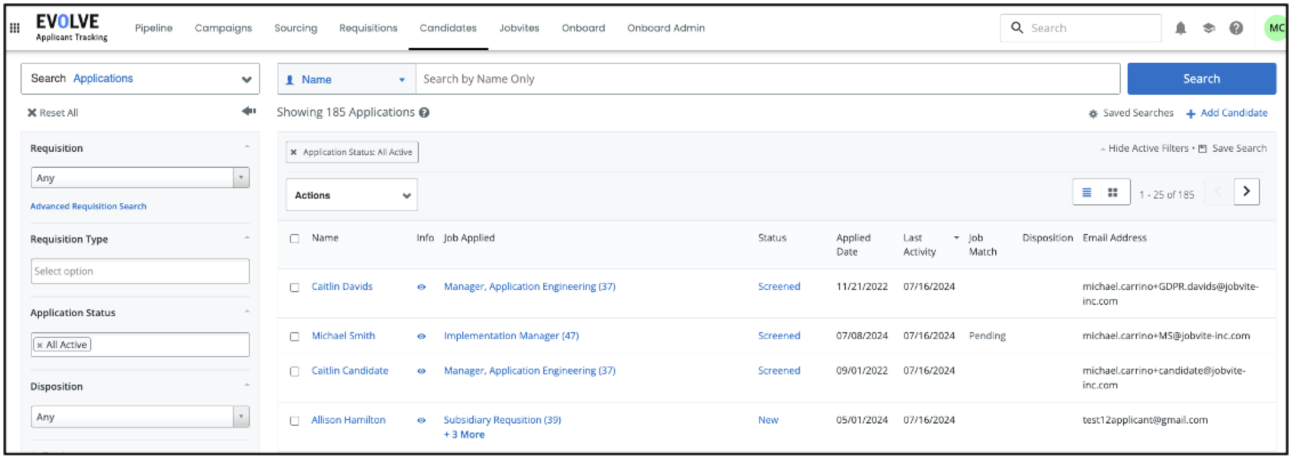Image resolution: width=1292 pixels, height=460 pixels.
Task: Open the MC user avatar menu
Action: pyautogui.click(x=1275, y=28)
